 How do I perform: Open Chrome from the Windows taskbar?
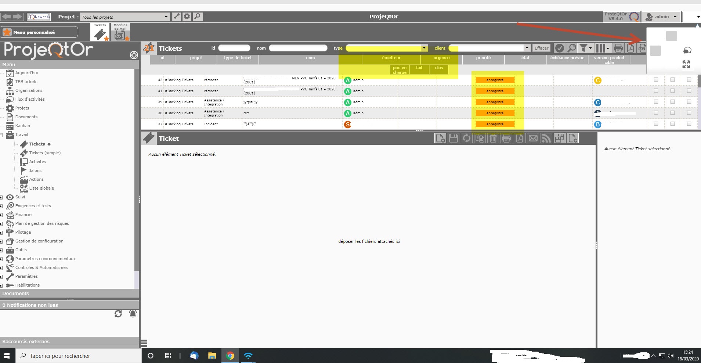click(x=230, y=356)
